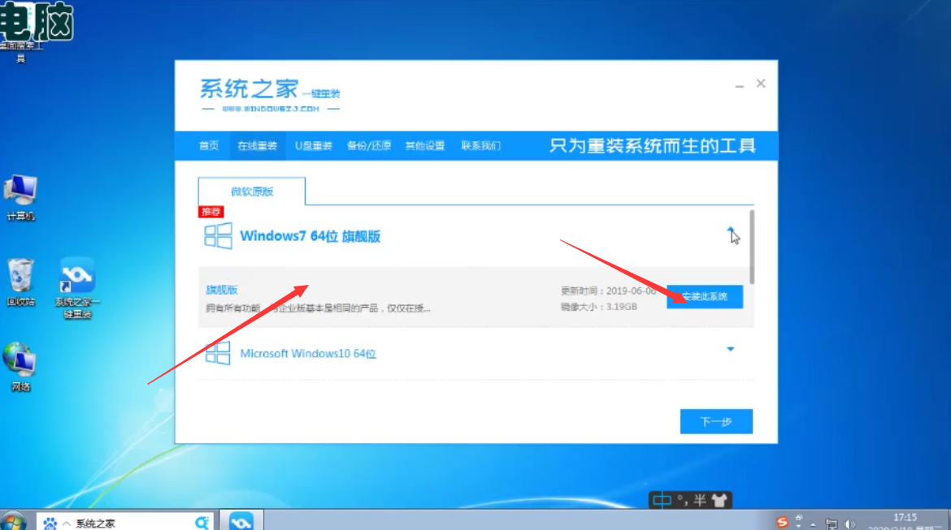Click the 更新时间 2019-06-06 text
Screen dimensions: 951x530
[x=608, y=291]
